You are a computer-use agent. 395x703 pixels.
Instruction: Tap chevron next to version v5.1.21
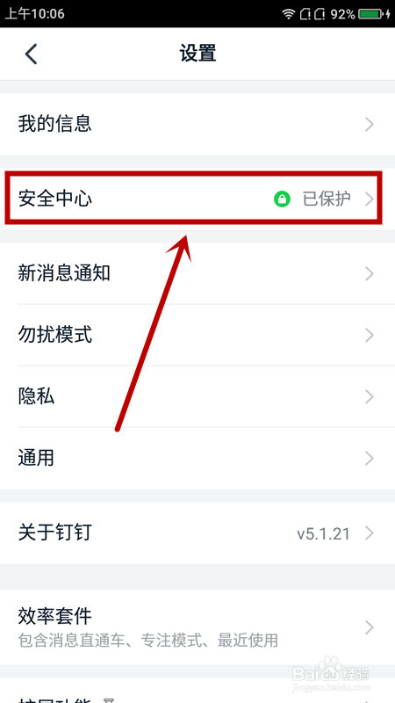click(x=369, y=533)
